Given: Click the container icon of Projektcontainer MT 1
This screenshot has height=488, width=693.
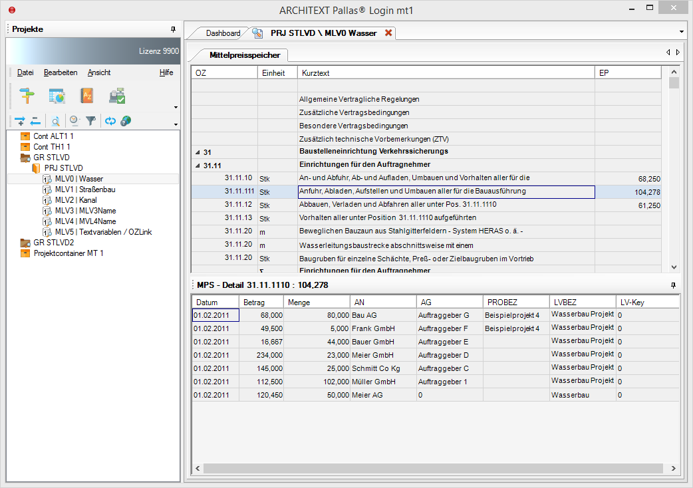Looking at the screenshot, I should (x=25, y=253).
